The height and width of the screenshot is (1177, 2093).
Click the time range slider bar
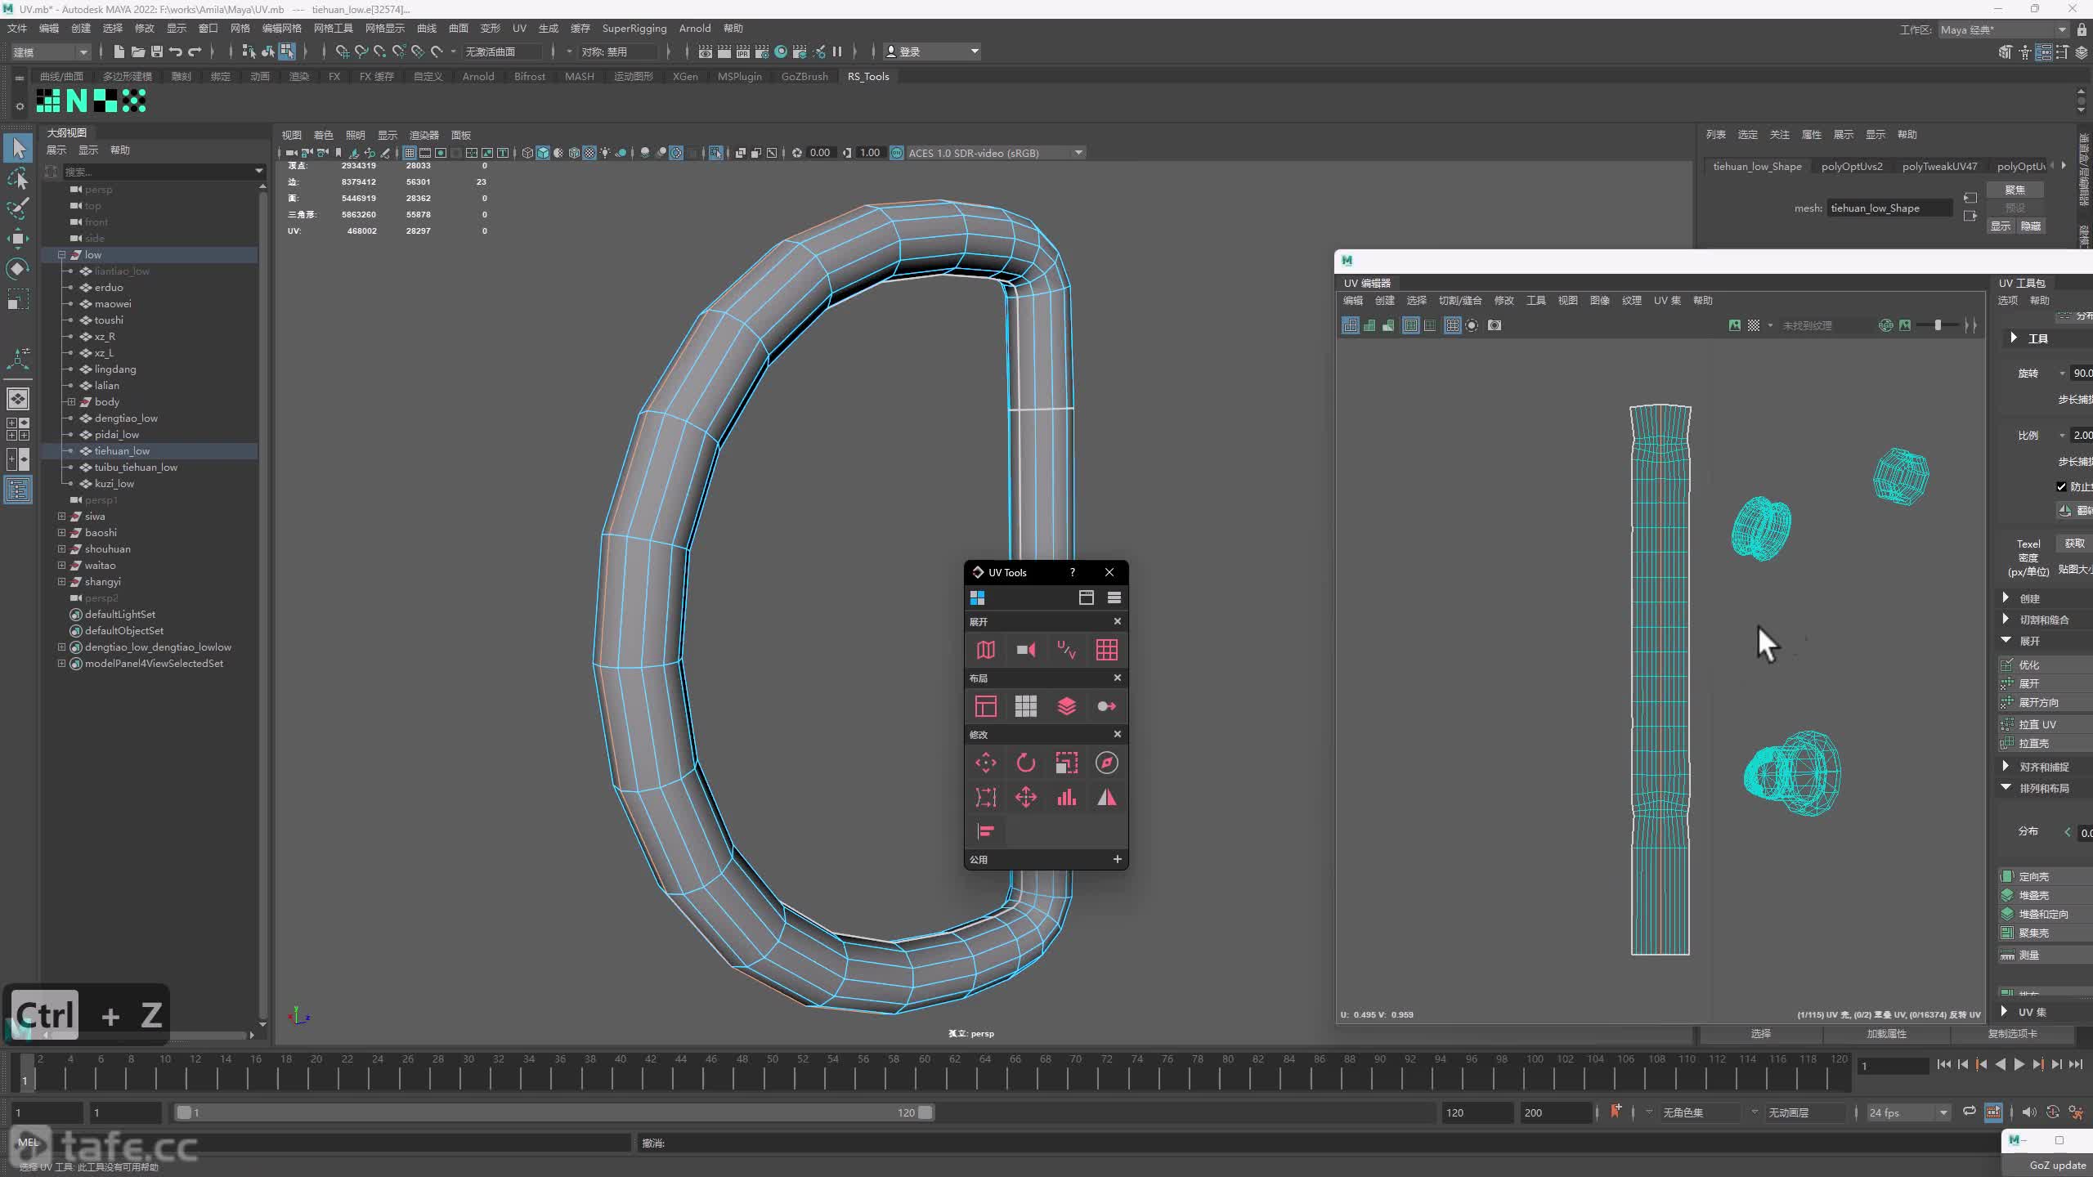554,1112
